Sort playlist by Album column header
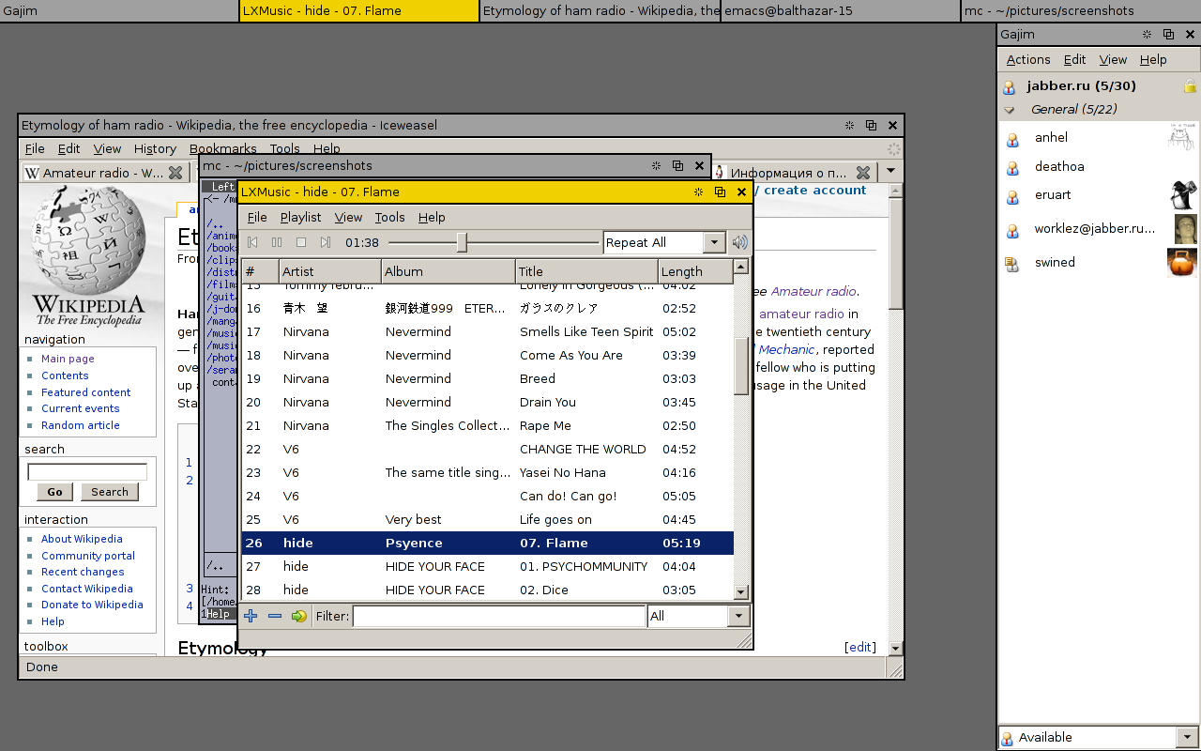 [448, 271]
